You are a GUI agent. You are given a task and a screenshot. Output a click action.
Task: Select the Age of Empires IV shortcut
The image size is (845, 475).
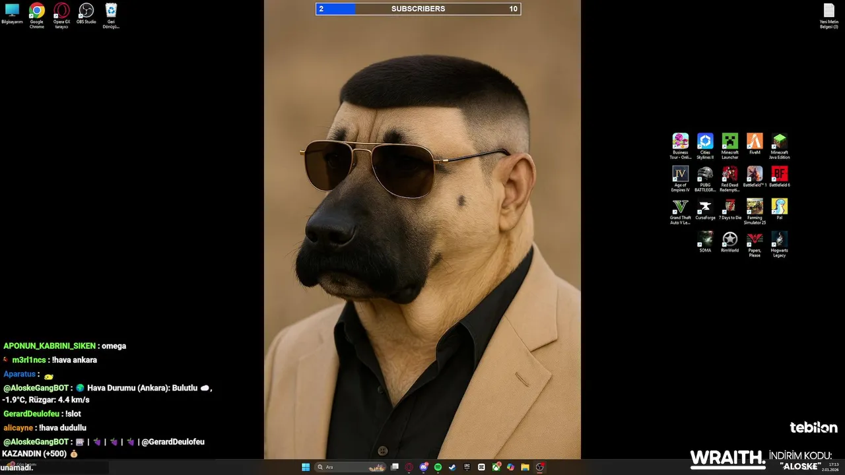click(681, 179)
